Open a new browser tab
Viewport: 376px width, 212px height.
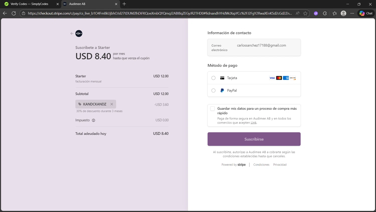124,4
